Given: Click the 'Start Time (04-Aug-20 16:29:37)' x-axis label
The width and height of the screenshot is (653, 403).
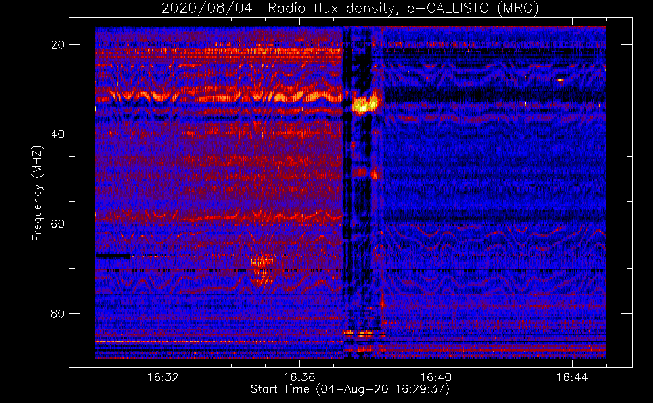Looking at the screenshot, I should [x=350, y=389].
